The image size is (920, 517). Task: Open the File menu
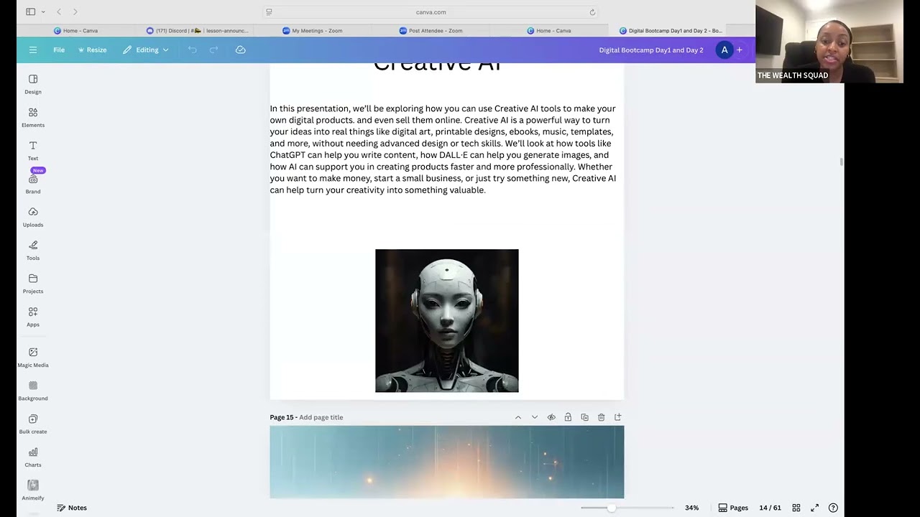[x=59, y=50]
